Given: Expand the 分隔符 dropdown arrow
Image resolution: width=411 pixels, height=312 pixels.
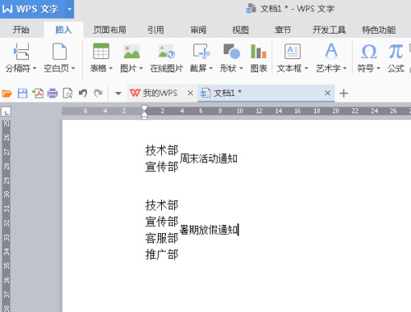Looking at the screenshot, I should pos(35,68).
